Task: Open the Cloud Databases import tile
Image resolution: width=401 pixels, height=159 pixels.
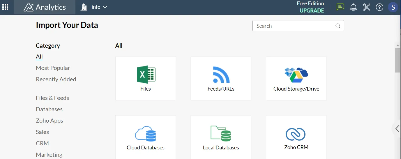Action: (146, 137)
